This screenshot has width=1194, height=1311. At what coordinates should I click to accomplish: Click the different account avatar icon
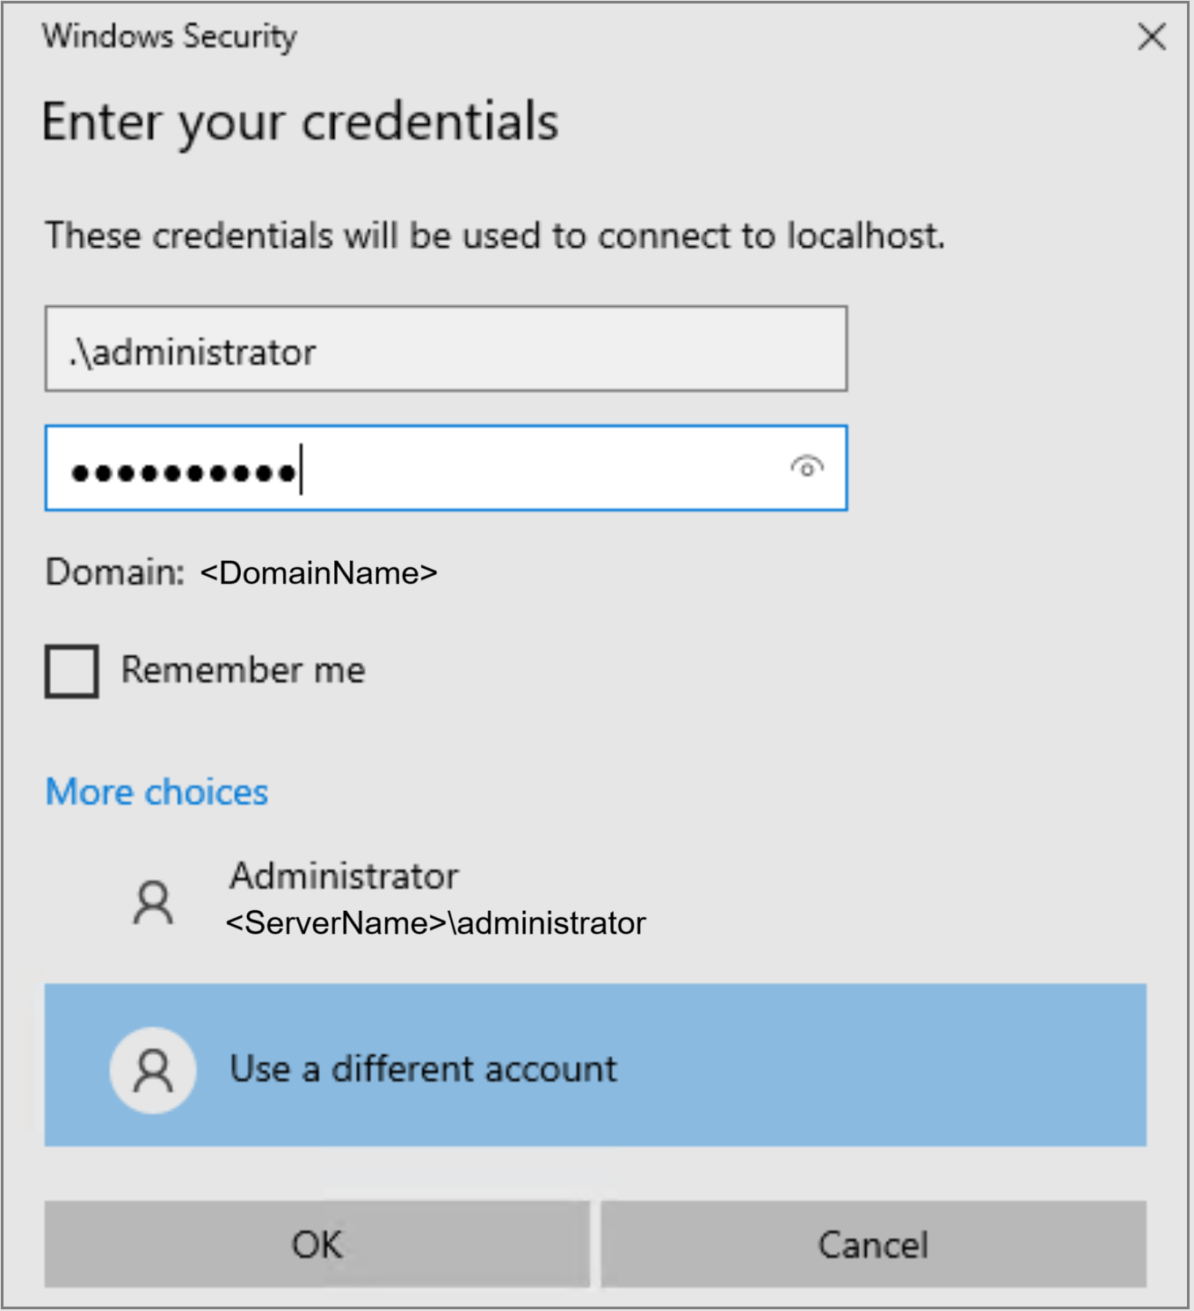coord(153,1070)
